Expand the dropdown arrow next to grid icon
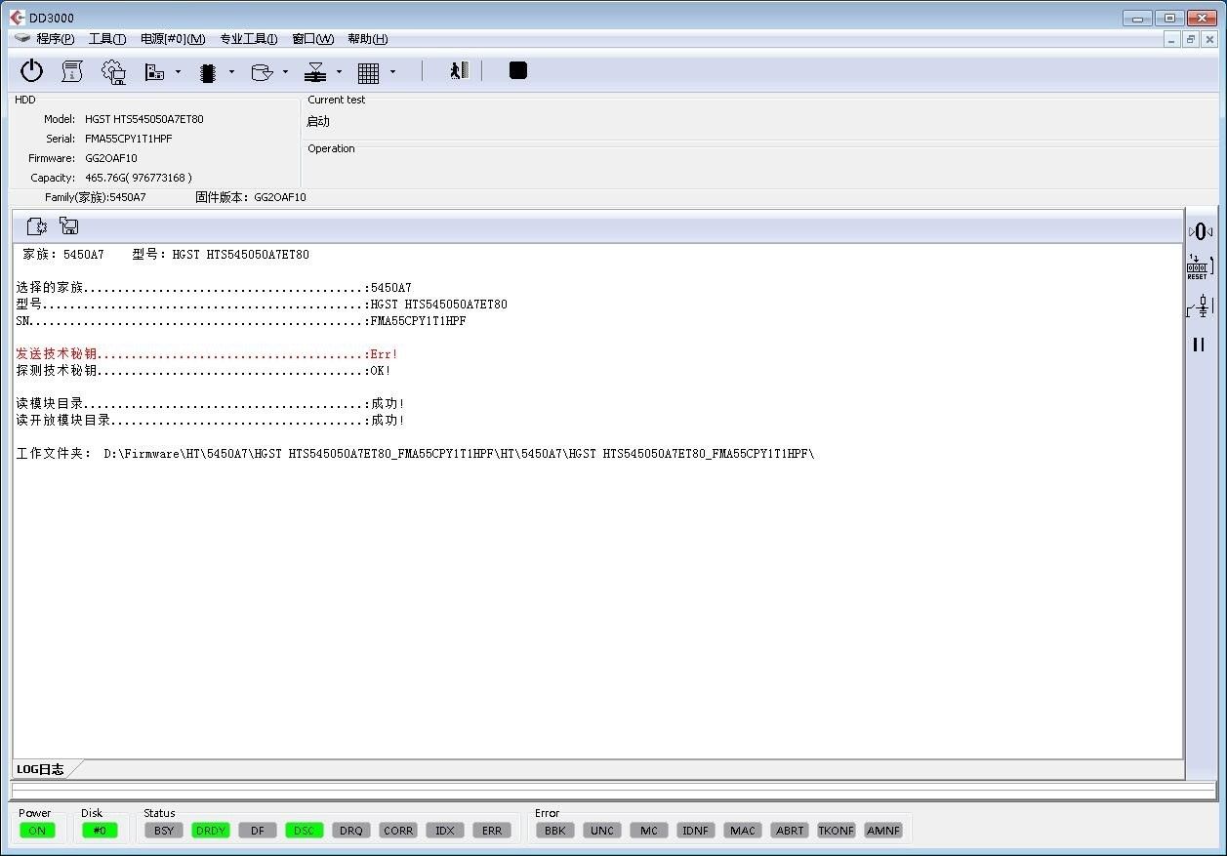This screenshot has height=856, width=1227. point(392,72)
